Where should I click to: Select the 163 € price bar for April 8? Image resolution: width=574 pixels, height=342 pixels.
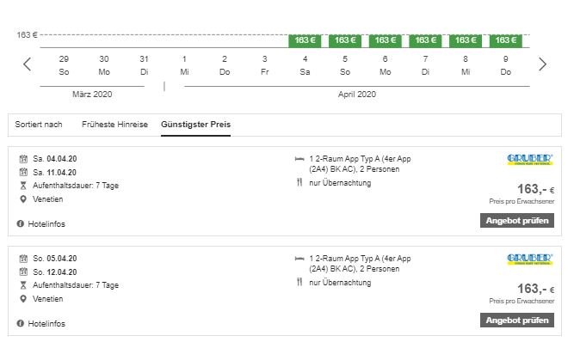pyautogui.click(x=466, y=41)
